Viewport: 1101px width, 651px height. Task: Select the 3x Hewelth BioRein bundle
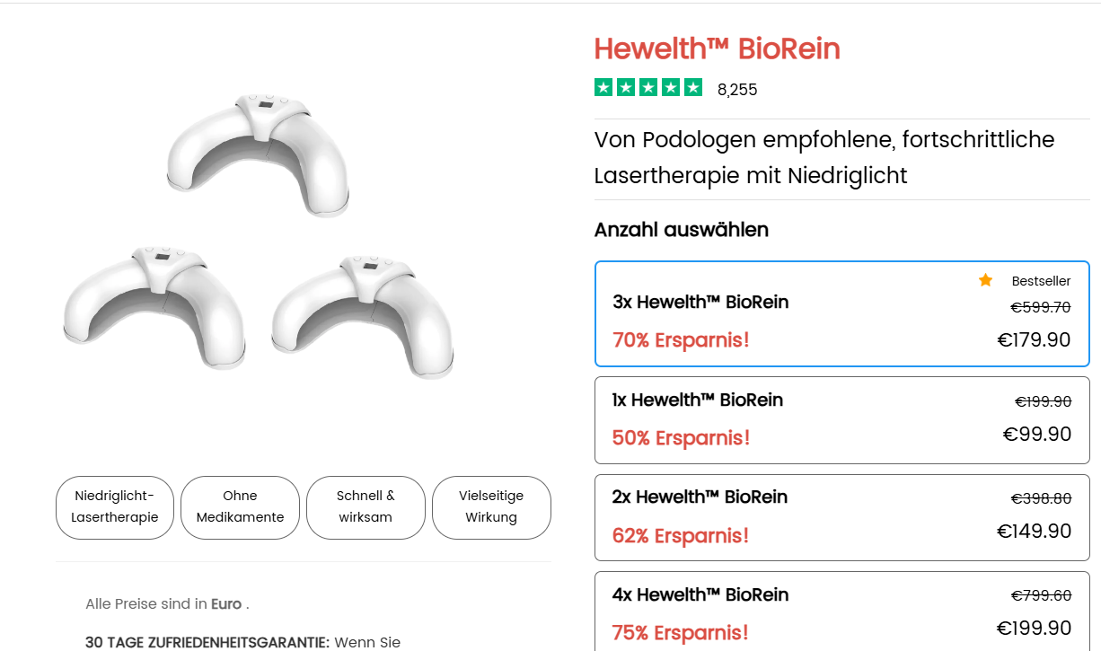pos(841,313)
